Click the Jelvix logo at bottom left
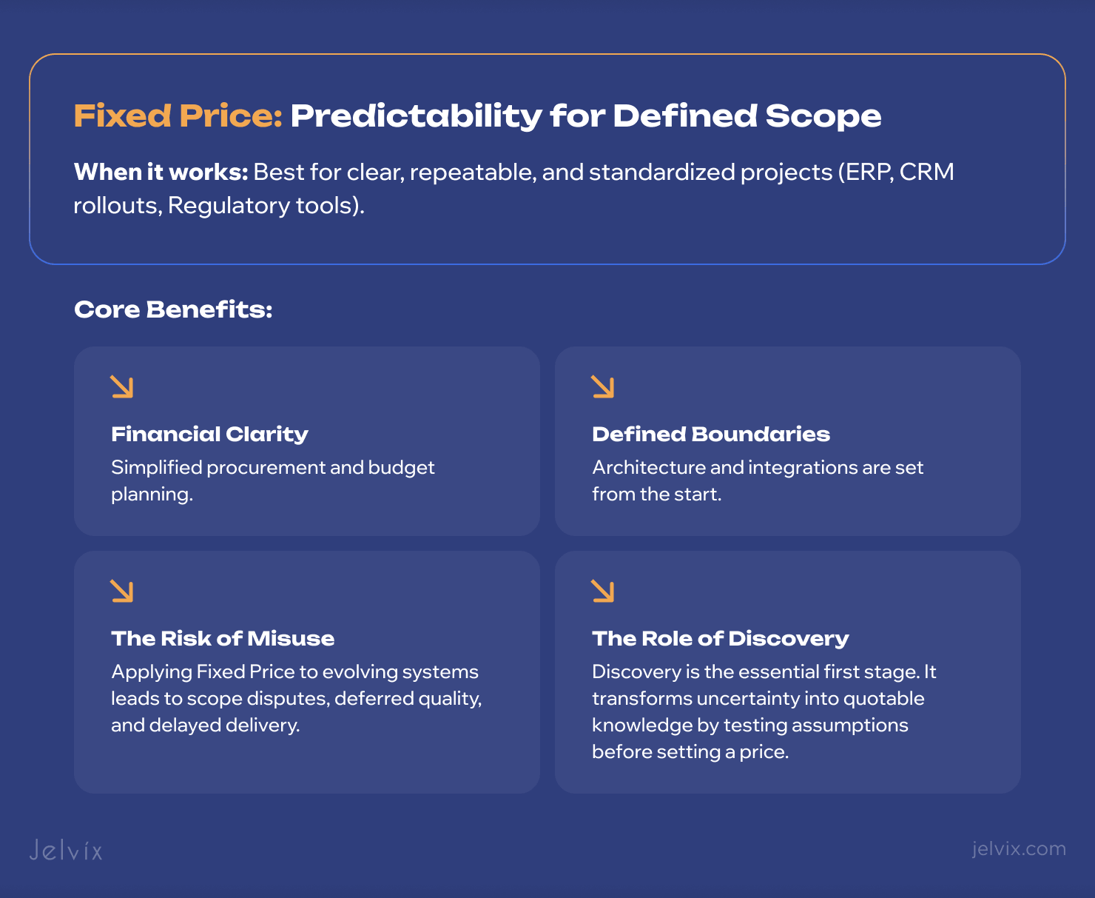This screenshot has height=898, width=1095. [66, 850]
